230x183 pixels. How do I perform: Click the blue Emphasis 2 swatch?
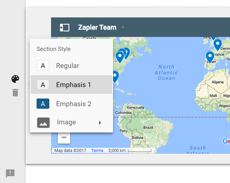coord(43,104)
